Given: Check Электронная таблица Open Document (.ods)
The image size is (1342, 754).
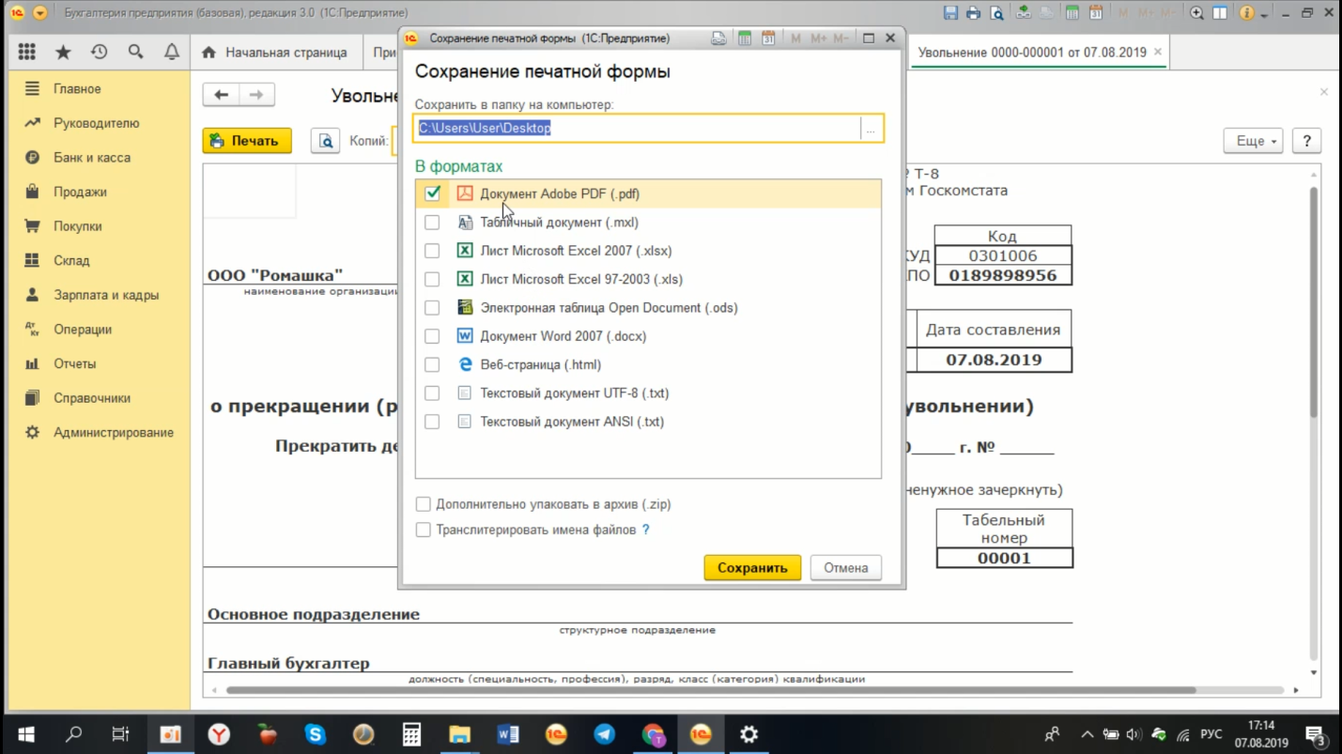Looking at the screenshot, I should coord(432,308).
